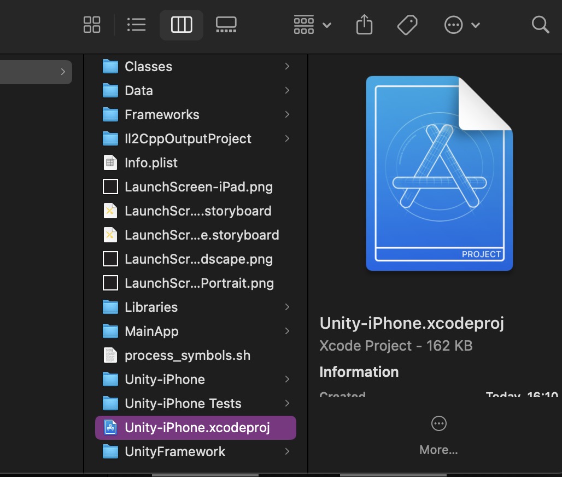Select the process_symbols.sh script
Image resolution: width=562 pixels, height=477 pixels.
(188, 355)
